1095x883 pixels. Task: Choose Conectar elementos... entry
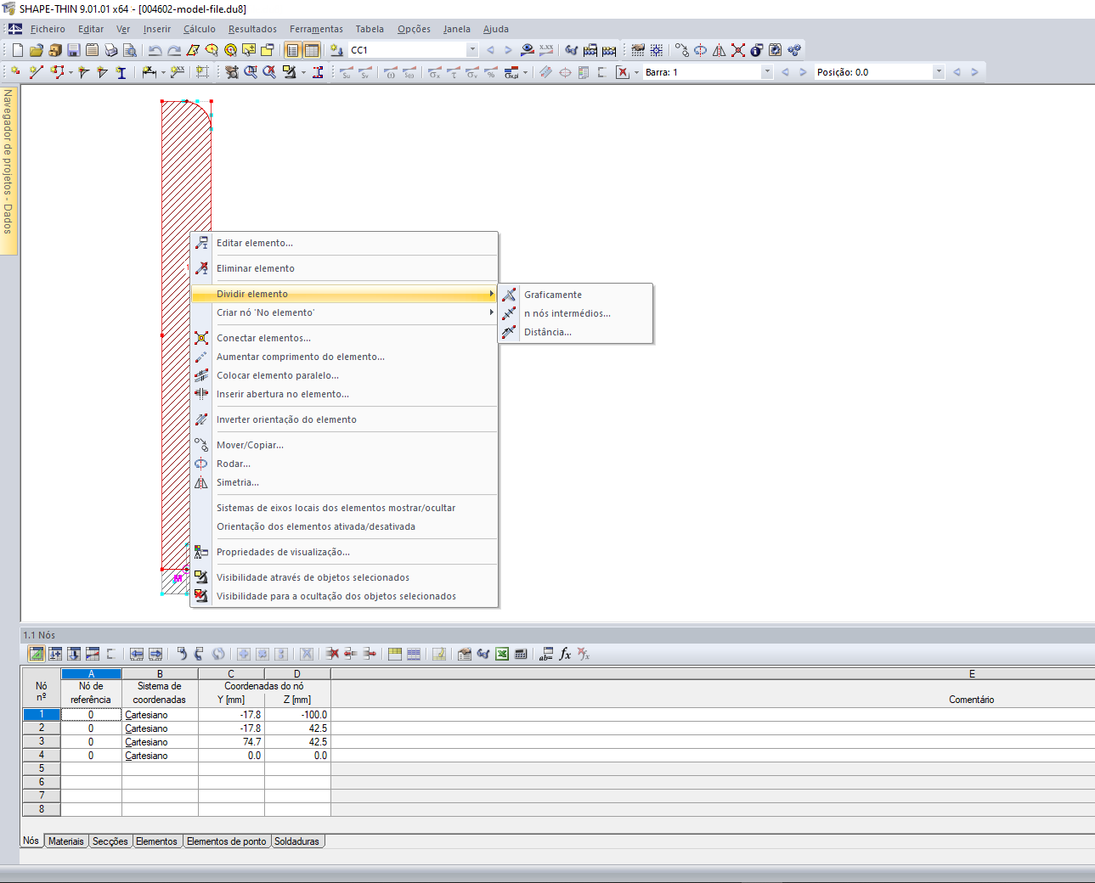344,338
